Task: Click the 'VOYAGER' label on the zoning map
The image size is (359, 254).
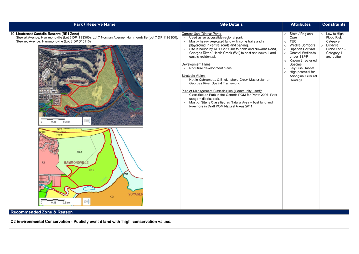Action: point(136,194)
